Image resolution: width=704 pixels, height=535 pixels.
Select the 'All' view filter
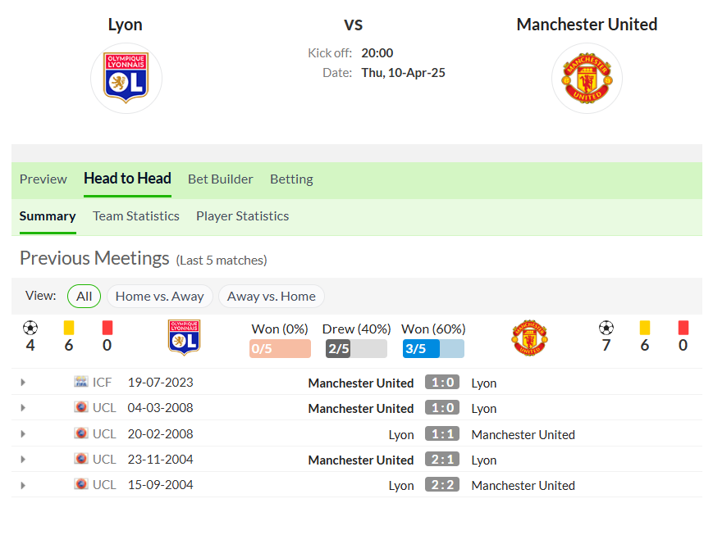click(x=84, y=296)
